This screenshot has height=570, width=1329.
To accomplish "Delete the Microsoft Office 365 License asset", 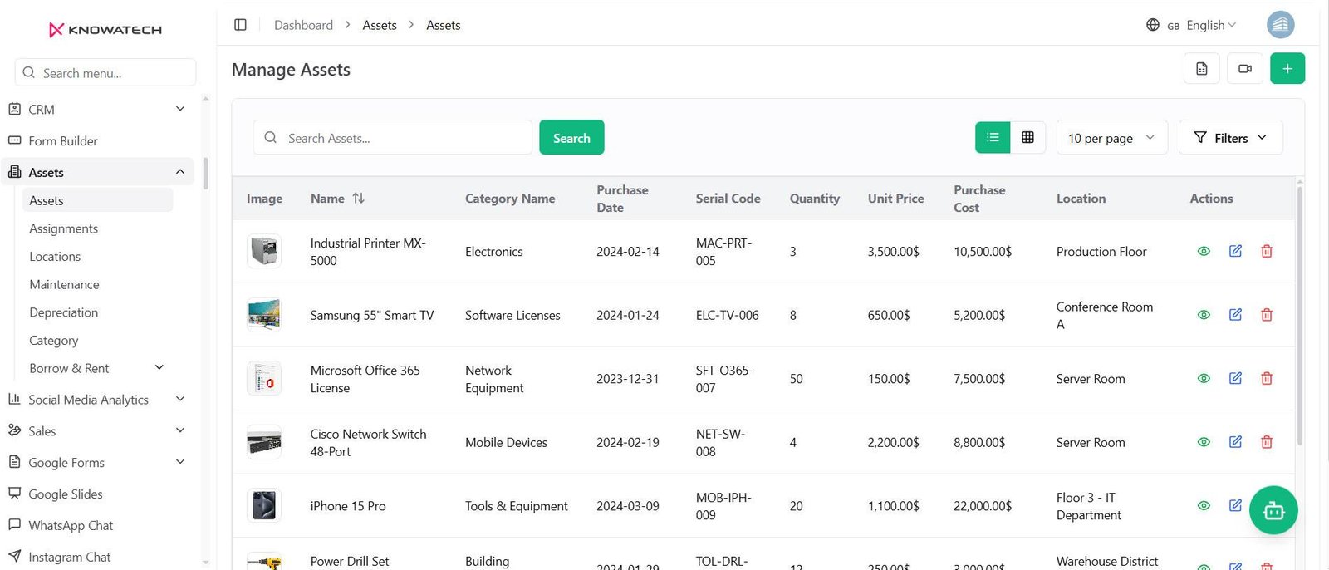I will (1267, 378).
